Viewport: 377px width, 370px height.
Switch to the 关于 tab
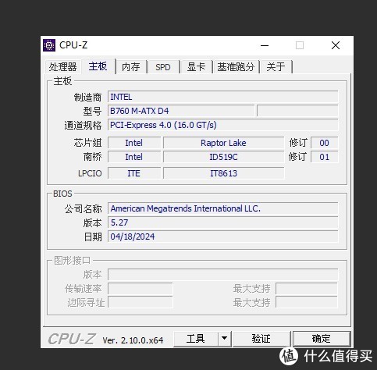tap(276, 67)
